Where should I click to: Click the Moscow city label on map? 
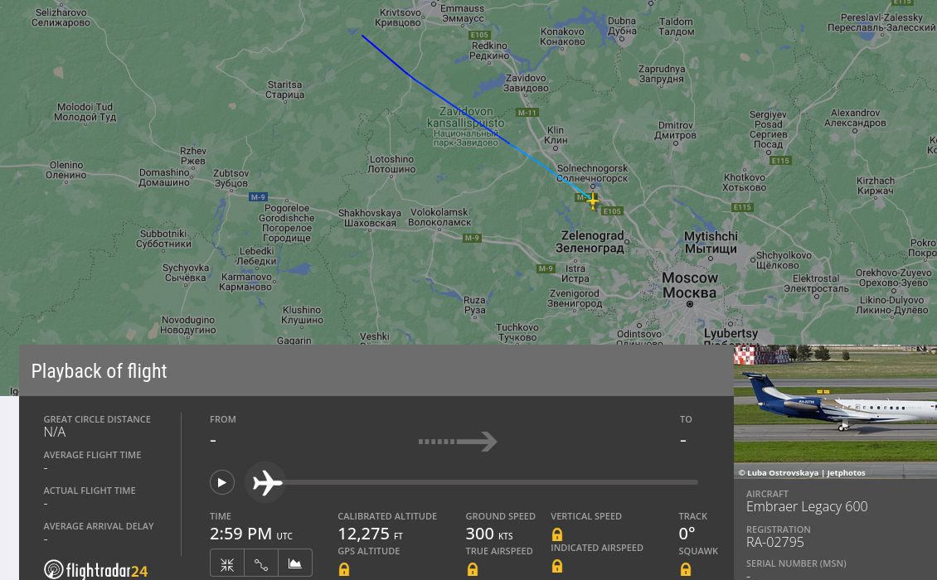tap(690, 286)
